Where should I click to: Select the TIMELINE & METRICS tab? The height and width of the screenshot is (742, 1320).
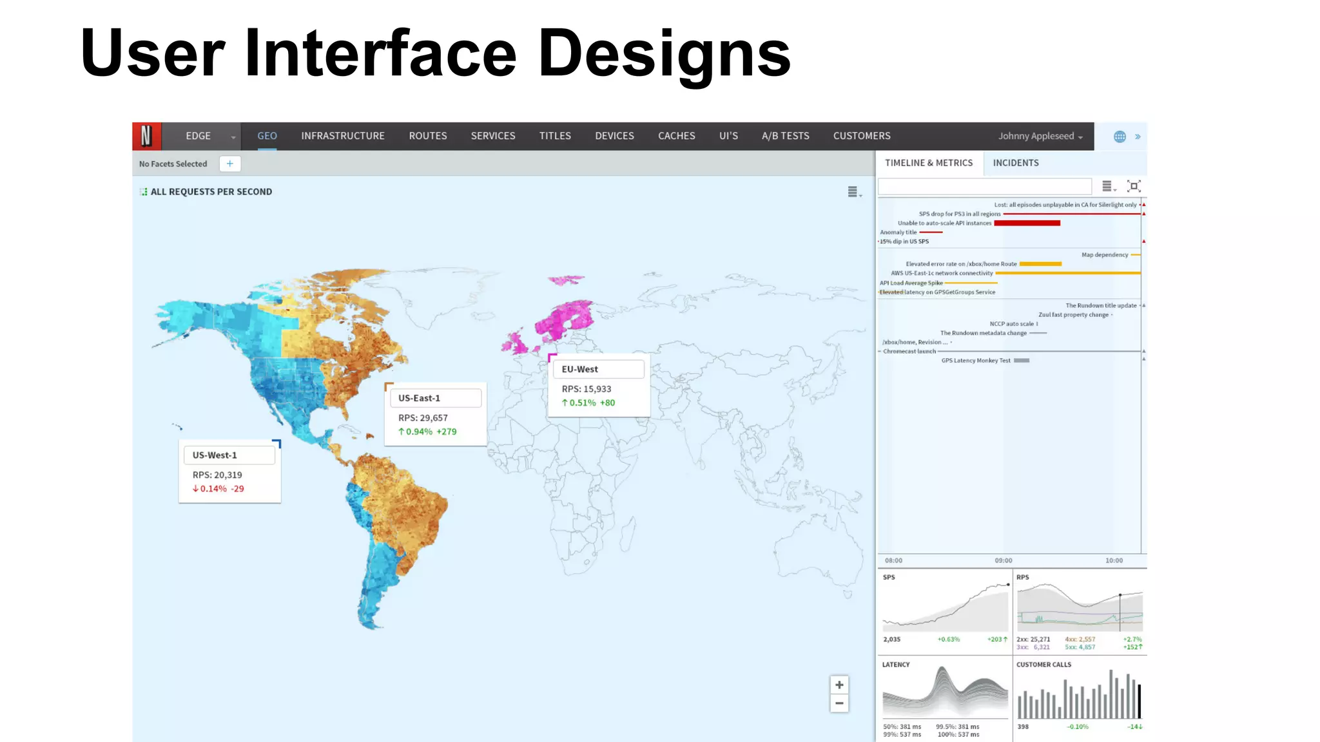tap(929, 163)
